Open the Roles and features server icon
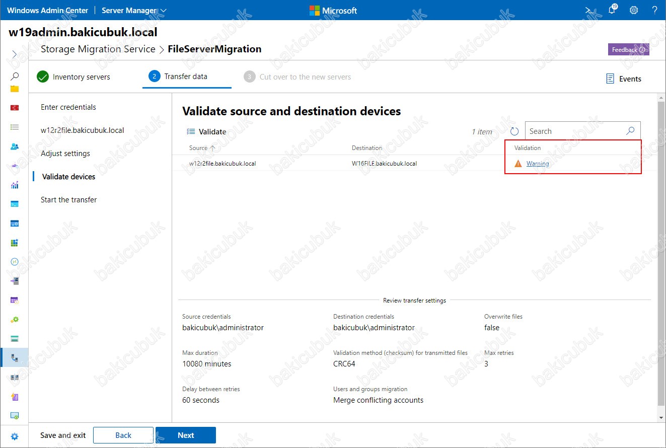Image resolution: width=666 pixels, height=448 pixels. pos(15,281)
